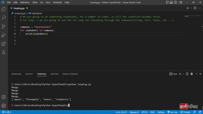The height and width of the screenshot is (114, 203).
Task: Open the Accounts menu icon
Action: [x=3, y=97]
